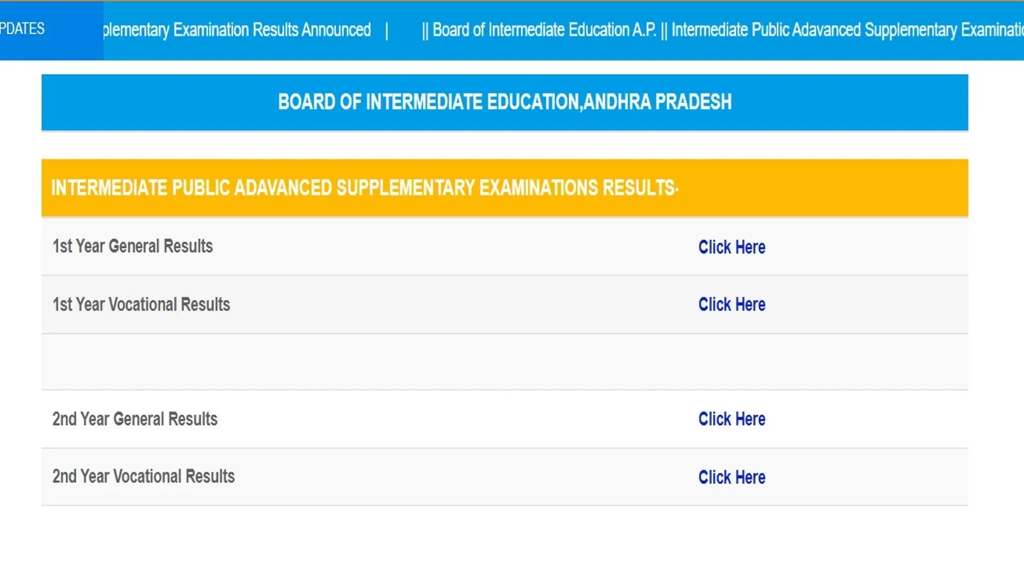Viewport: 1024px width, 576px height.
Task: Click the UPDATES label in the top bar
Action: [22, 29]
